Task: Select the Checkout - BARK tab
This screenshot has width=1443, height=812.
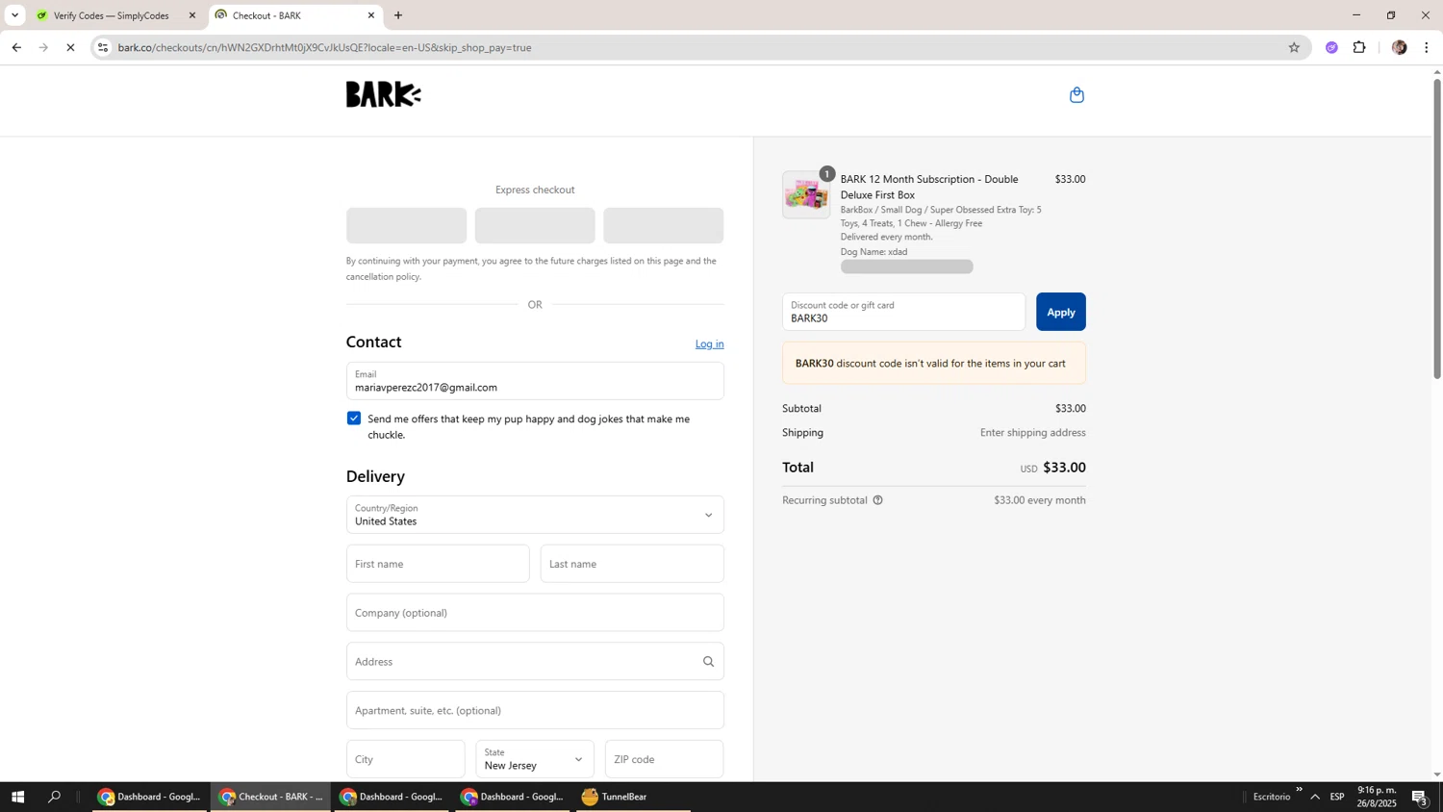Action: 294,15
